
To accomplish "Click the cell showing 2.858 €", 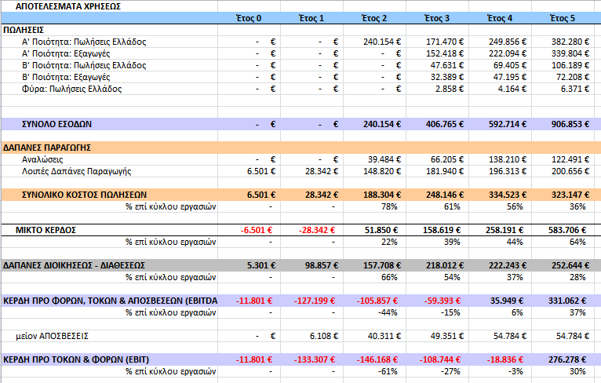I will (x=450, y=89).
